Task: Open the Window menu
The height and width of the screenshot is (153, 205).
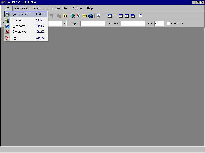Action: 77,8
